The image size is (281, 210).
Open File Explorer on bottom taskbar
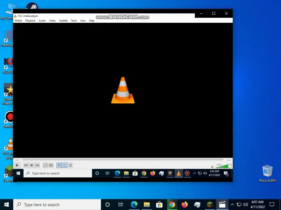point(147,205)
